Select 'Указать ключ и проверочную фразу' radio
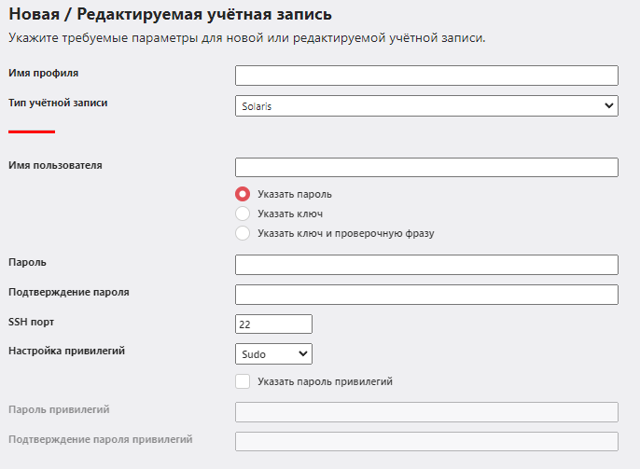The image size is (640, 469). coord(243,233)
